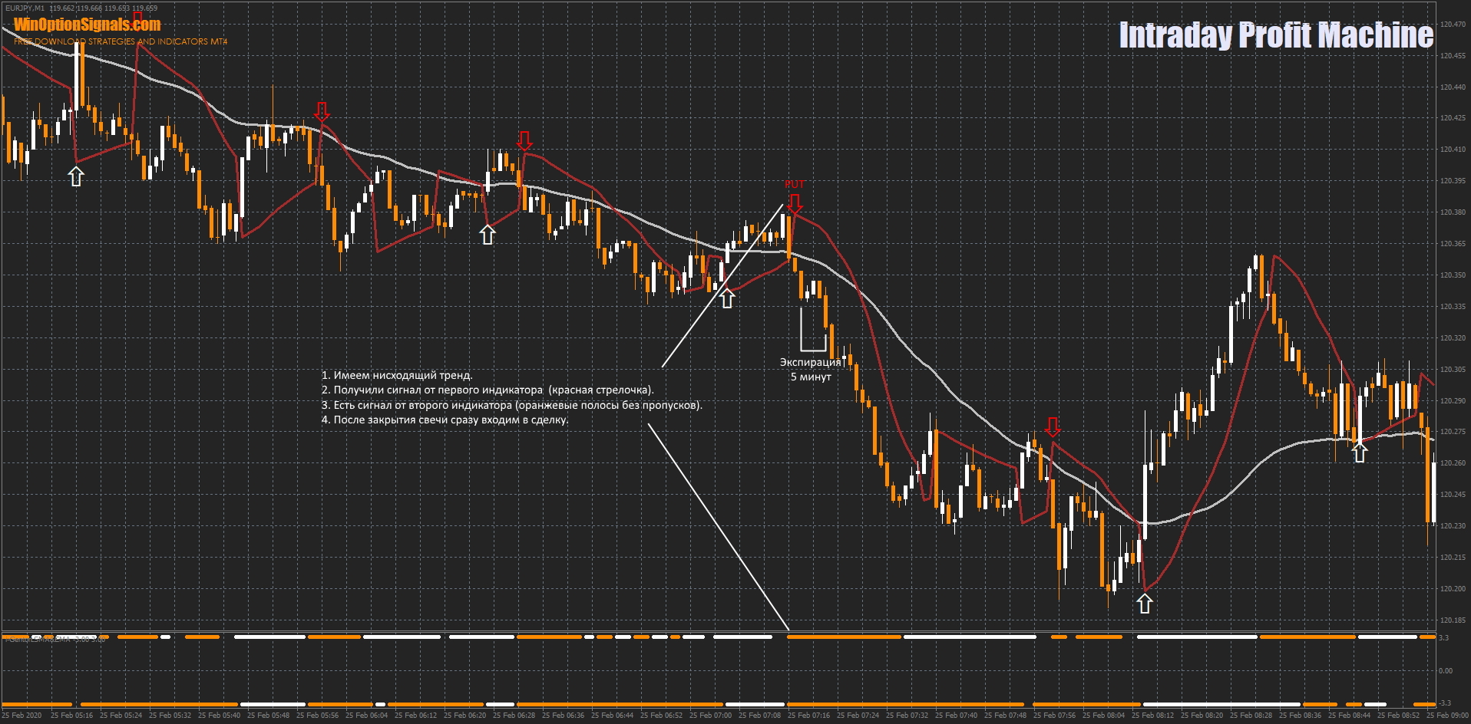Select the 25 Feb 07:16 time label
The width and height of the screenshot is (1471, 724).
click(x=811, y=716)
